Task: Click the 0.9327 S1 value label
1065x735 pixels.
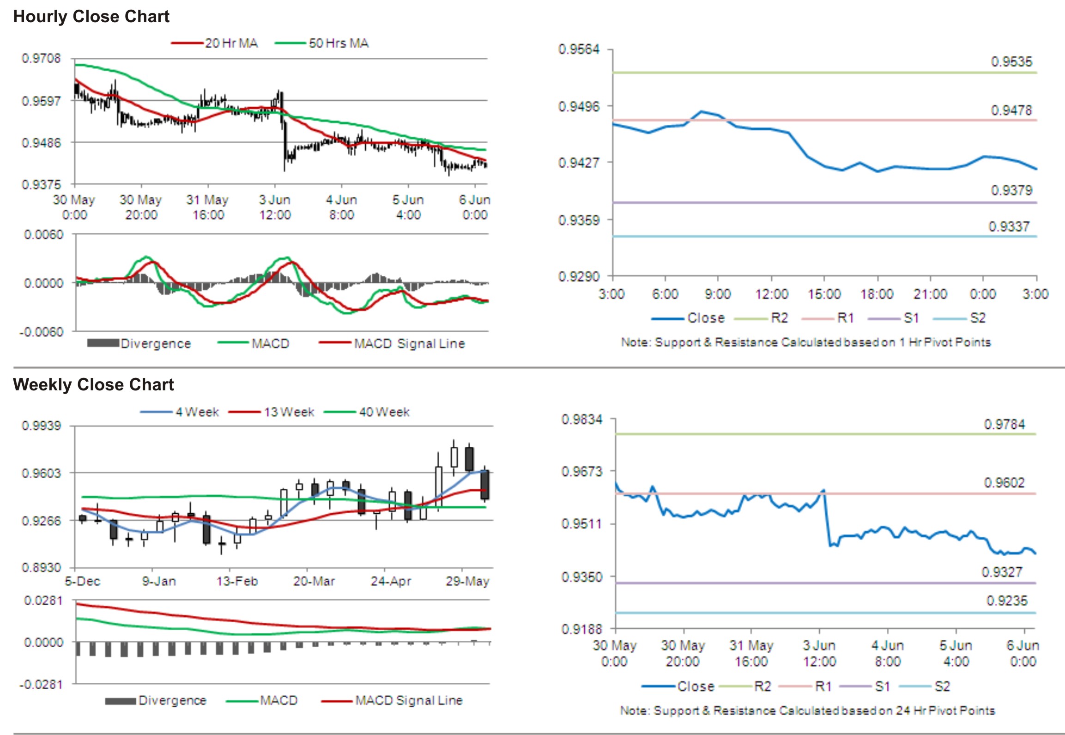Action: (x=1002, y=572)
